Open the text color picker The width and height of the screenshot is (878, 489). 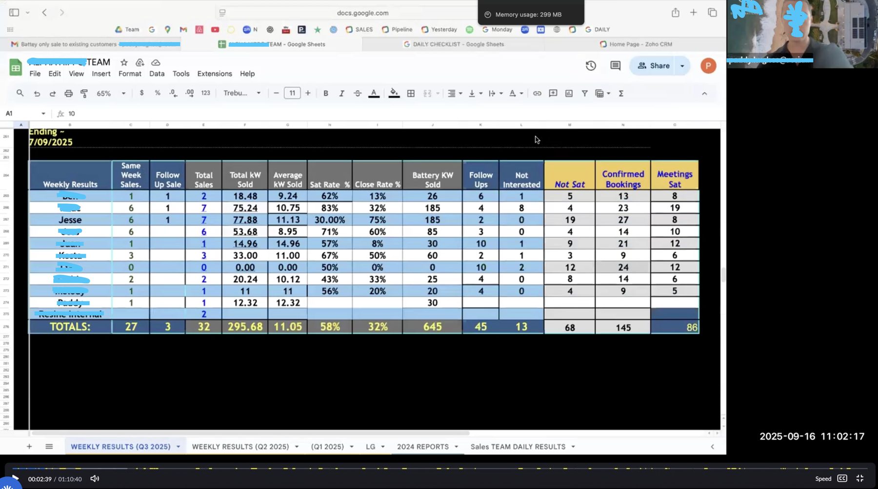pos(374,93)
